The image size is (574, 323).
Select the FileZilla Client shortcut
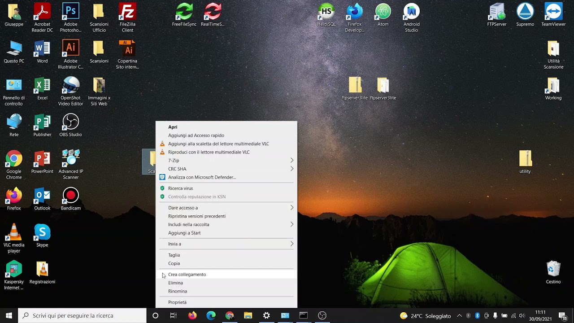click(127, 18)
